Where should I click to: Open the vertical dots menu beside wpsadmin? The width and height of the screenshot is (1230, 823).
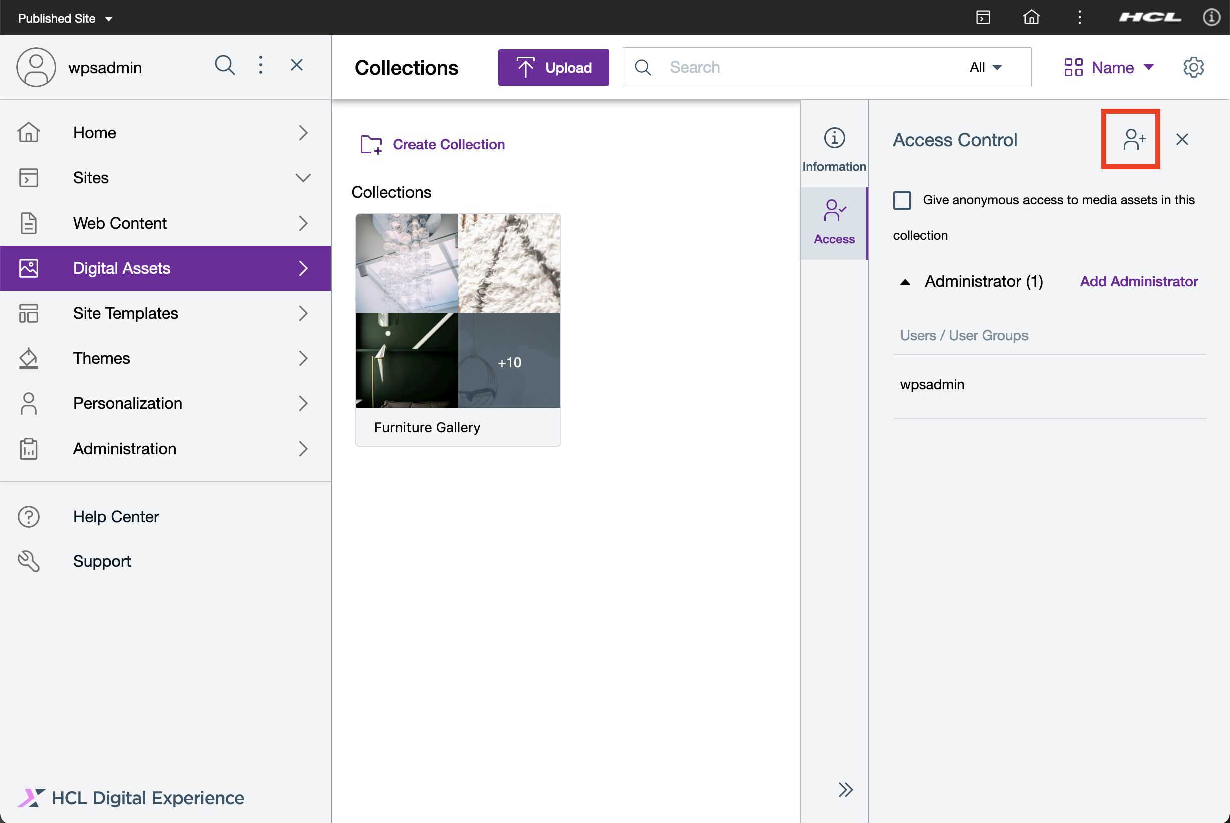[261, 66]
